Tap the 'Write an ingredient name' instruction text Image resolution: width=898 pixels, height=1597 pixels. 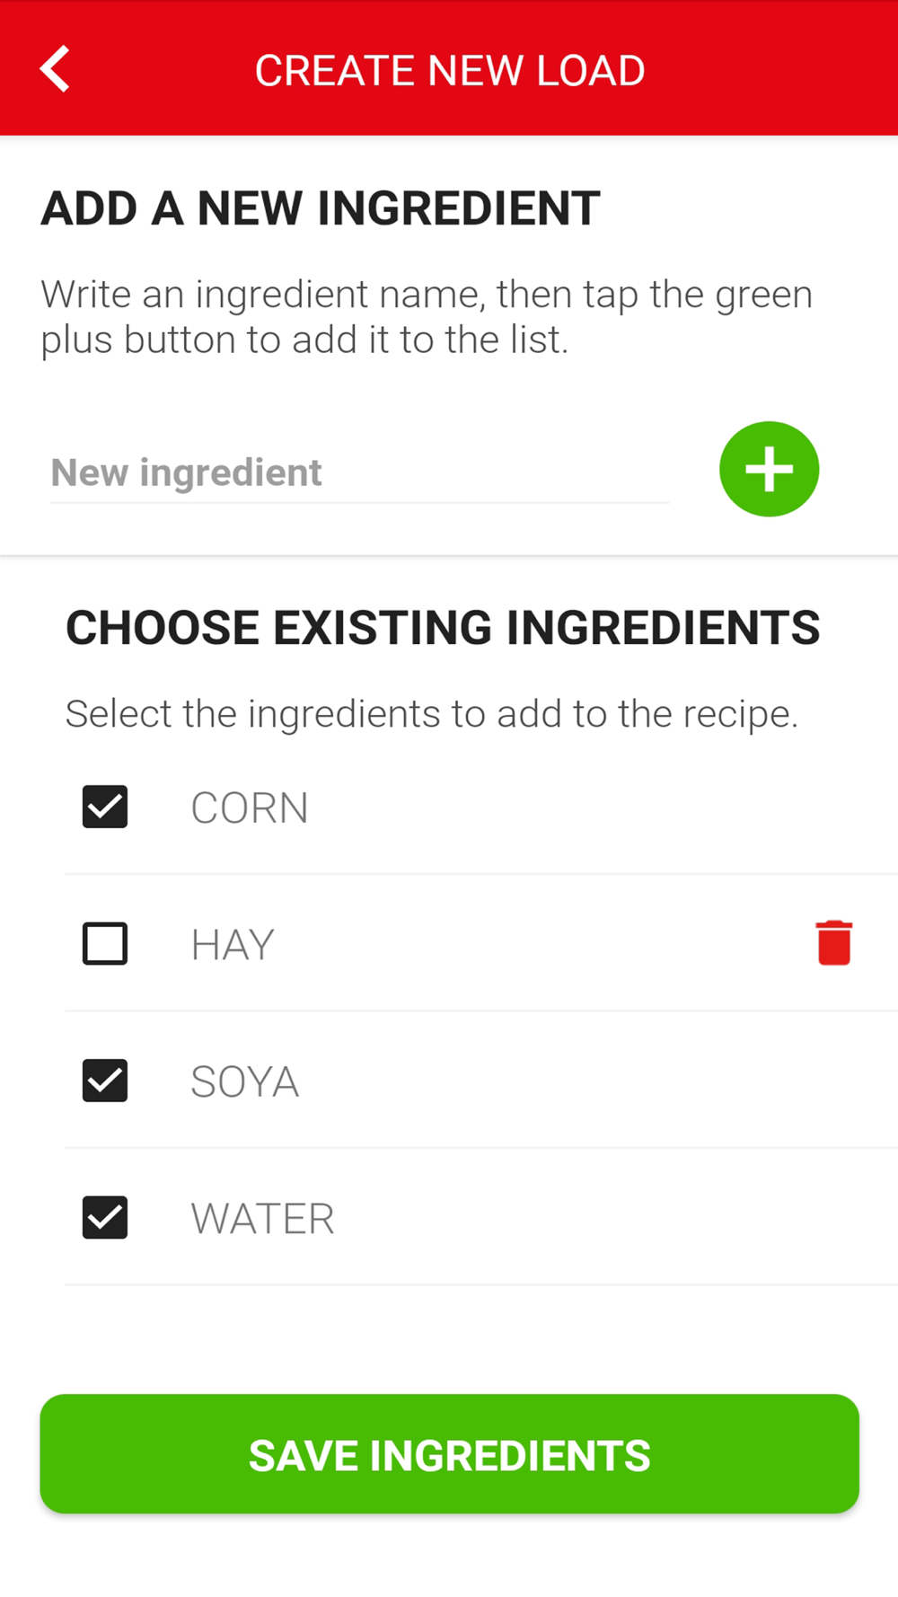click(427, 317)
